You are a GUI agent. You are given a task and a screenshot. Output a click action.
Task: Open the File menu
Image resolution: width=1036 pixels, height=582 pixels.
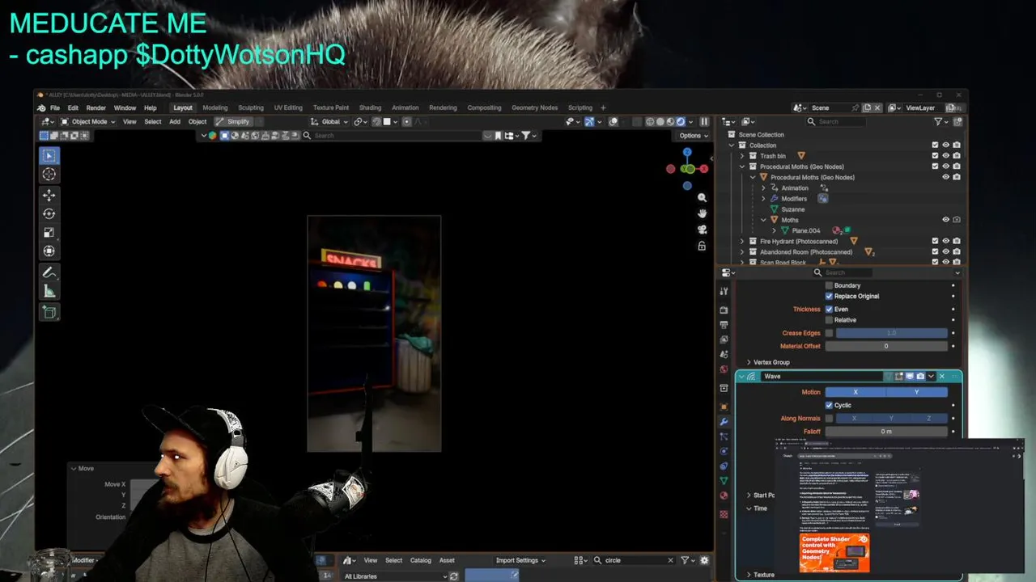[x=55, y=108]
